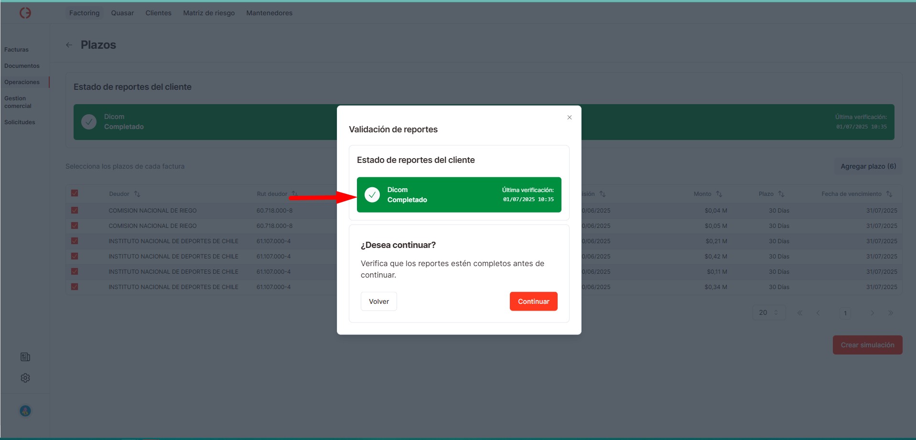
Task: Sort by Plazo column arrows
Action: tap(781, 194)
